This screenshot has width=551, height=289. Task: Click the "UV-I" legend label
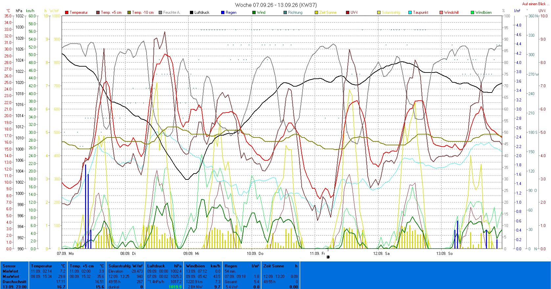pyautogui.click(x=354, y=12)
